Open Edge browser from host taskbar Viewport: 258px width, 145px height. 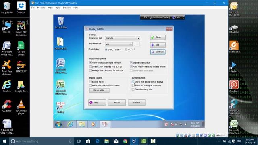(x=98, y=141)
